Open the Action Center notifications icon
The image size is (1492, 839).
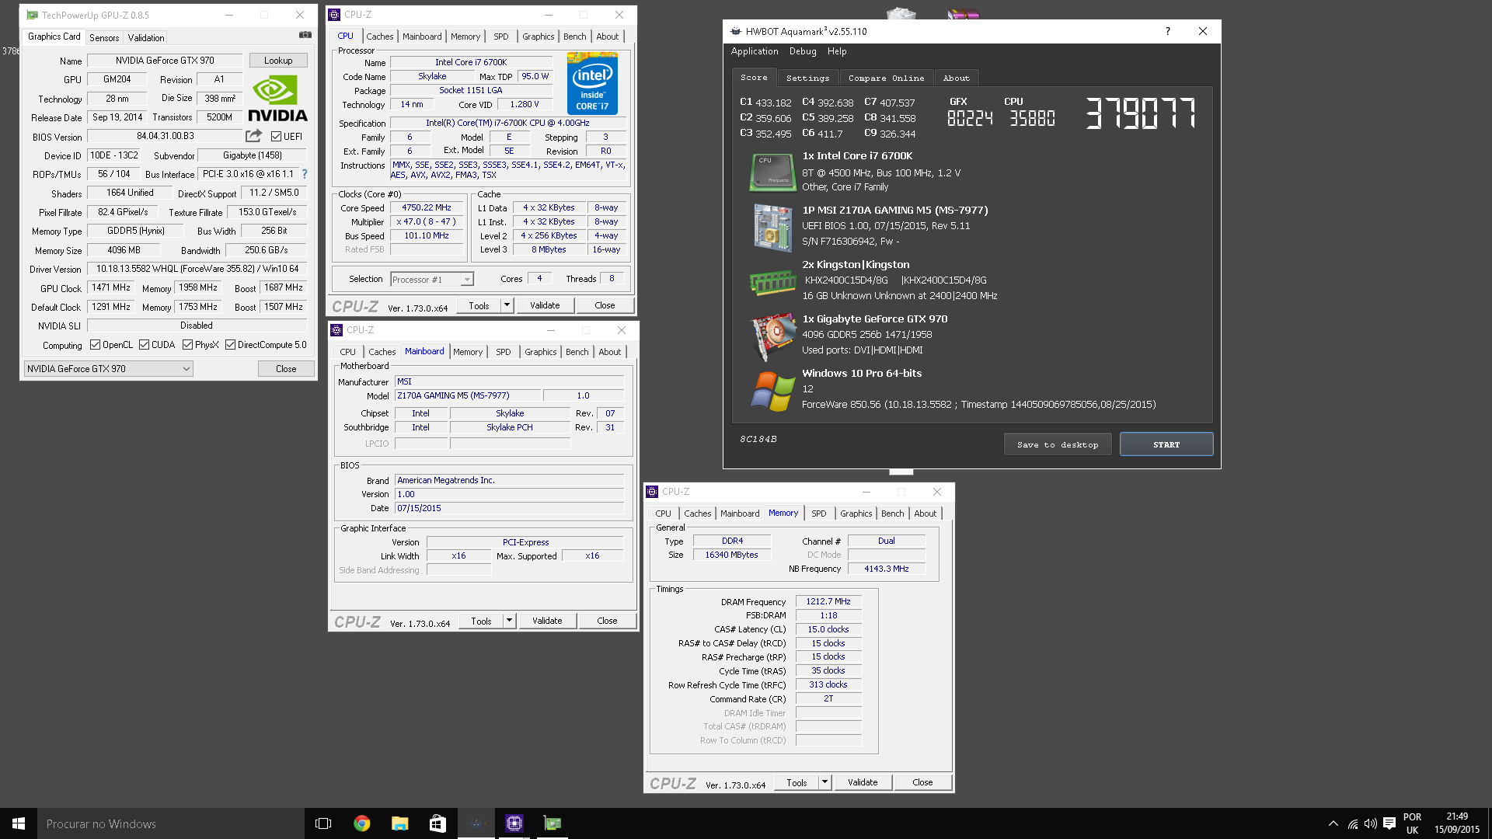(x=1389, y=823)
